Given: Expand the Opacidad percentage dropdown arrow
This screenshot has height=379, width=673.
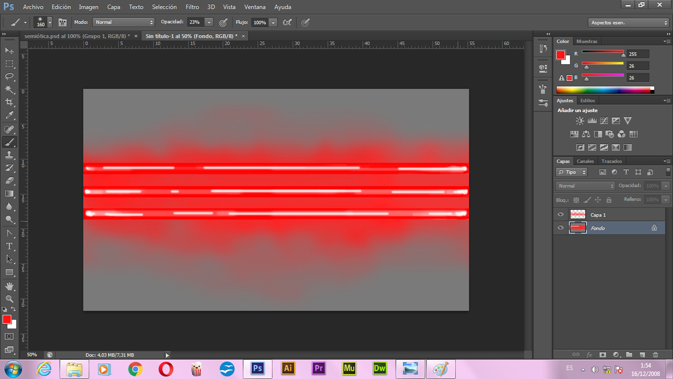Looking at the screenshot, I should [x=209, y=22].
